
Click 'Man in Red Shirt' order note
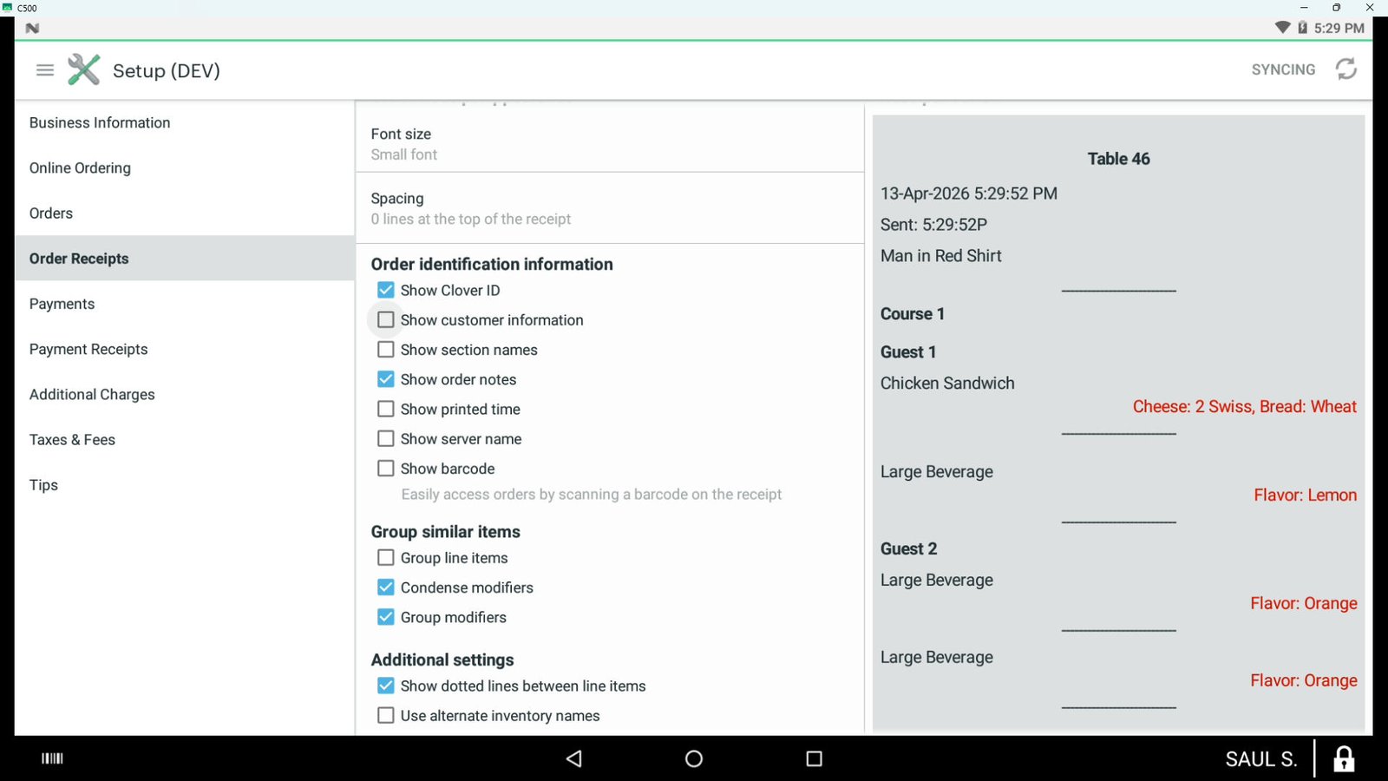pos(941,256)
